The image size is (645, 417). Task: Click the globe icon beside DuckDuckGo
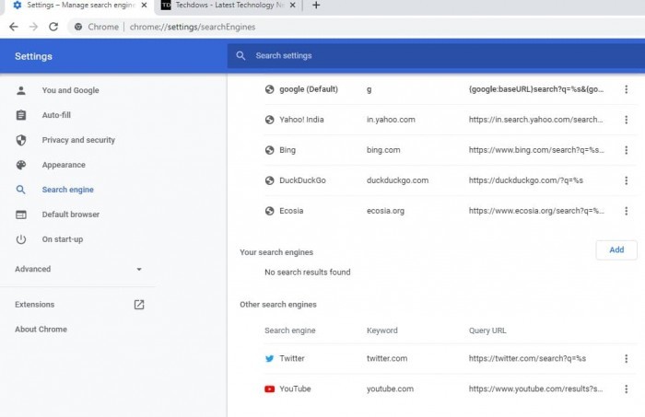point(269,180)
